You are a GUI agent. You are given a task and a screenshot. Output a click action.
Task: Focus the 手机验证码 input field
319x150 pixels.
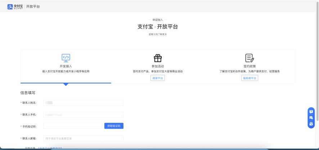pos(73,126)
